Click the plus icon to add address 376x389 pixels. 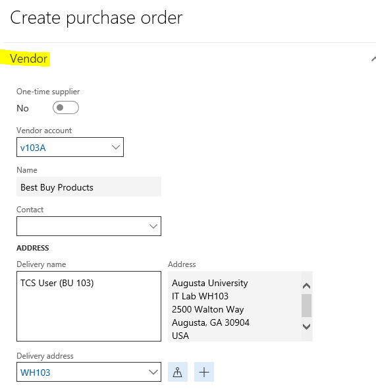click(x=204, y=372)
